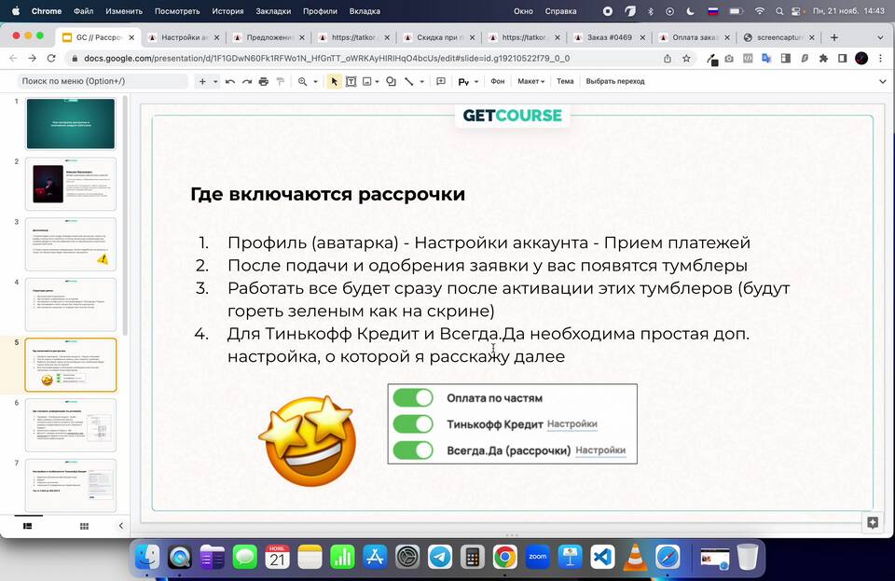Collapse the toolbar with right-side chevron

tap(883, 82)
